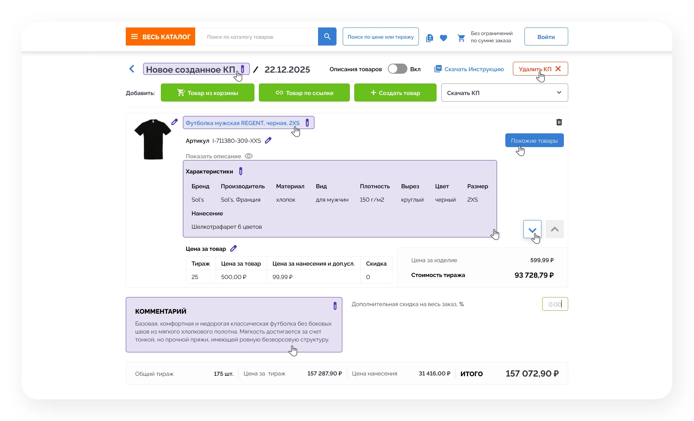The height and width of the screenshot is (421, 694).
Task: Click the pencil beside the КП title
Action: 243,69
